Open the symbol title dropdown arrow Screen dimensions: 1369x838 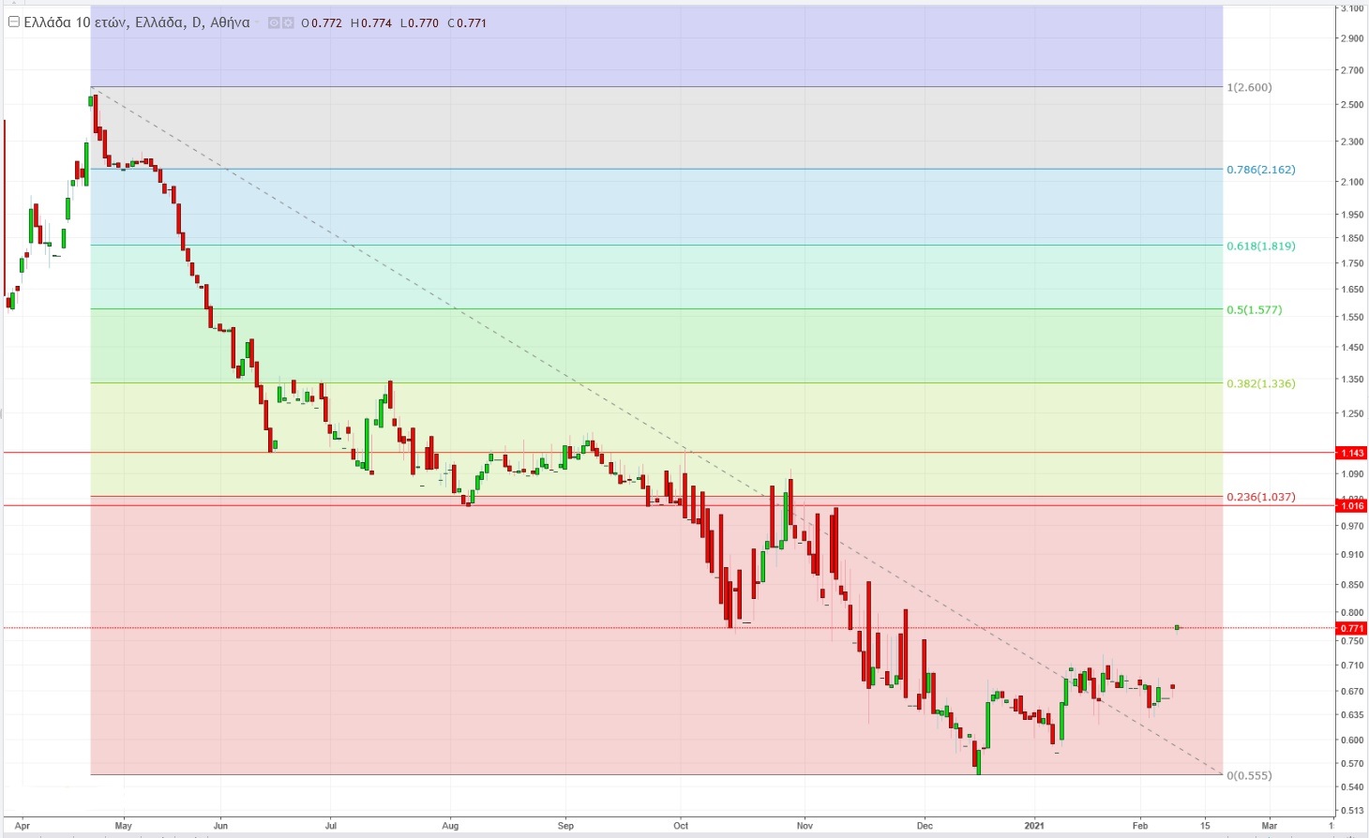(259, 22)
